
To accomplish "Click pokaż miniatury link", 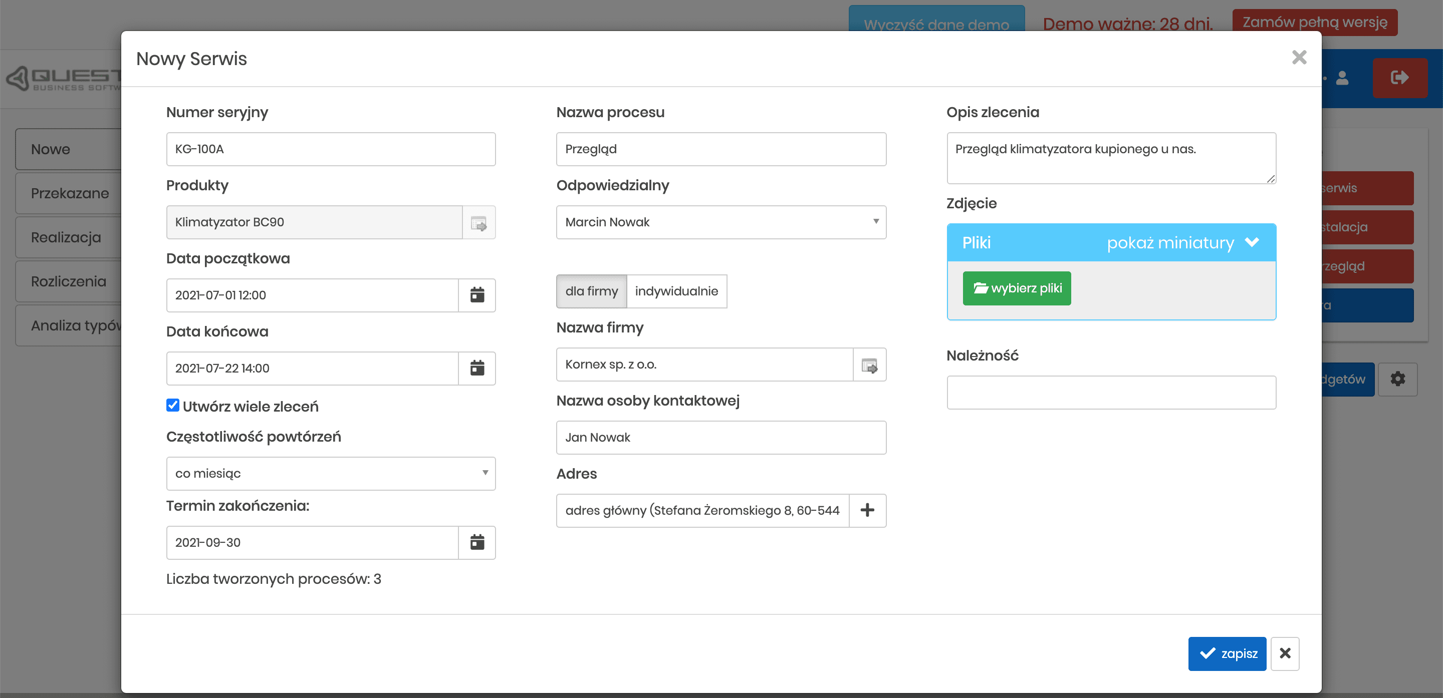I will pos(1170,242).
